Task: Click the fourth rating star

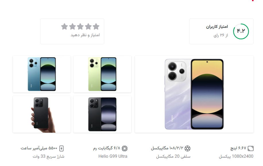Action: [88, 26]
